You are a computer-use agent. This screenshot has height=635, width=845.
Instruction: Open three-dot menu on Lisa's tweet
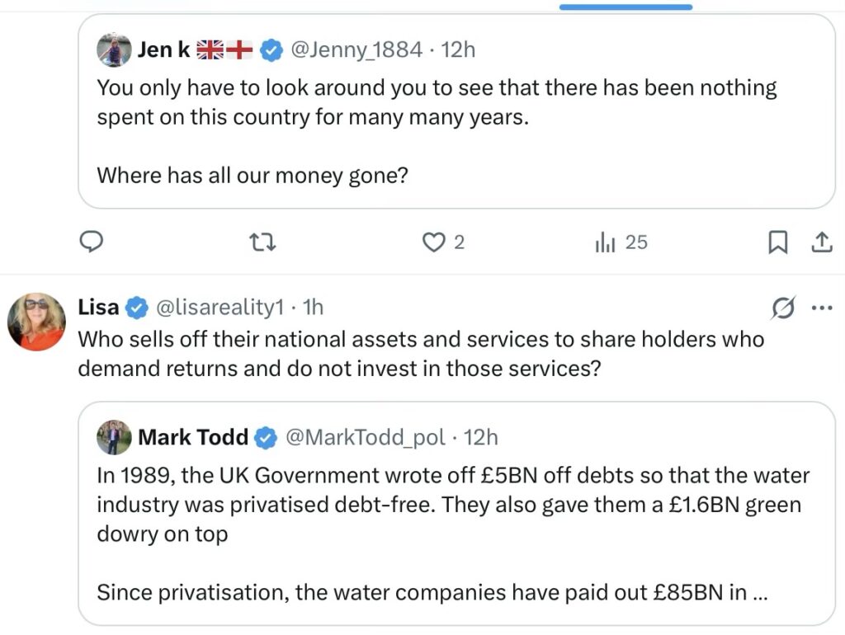point(823,308)
